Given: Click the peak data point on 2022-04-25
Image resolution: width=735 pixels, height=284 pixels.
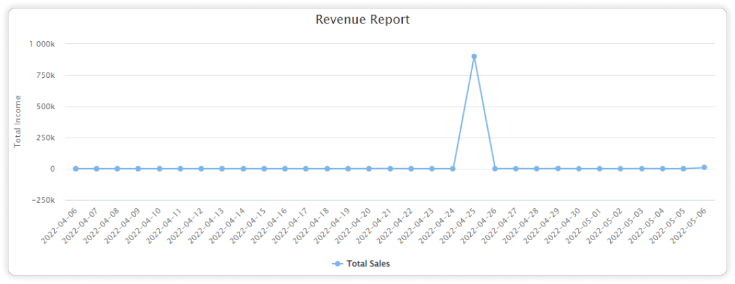Looking at the screenshot, I should click(474, 57).
